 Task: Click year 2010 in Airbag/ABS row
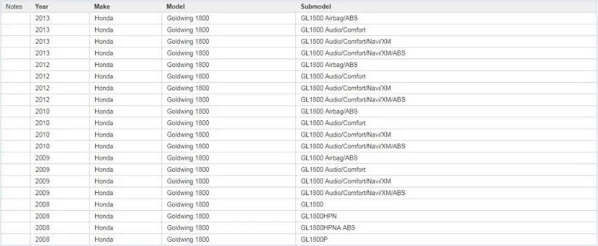click(42, 111)
